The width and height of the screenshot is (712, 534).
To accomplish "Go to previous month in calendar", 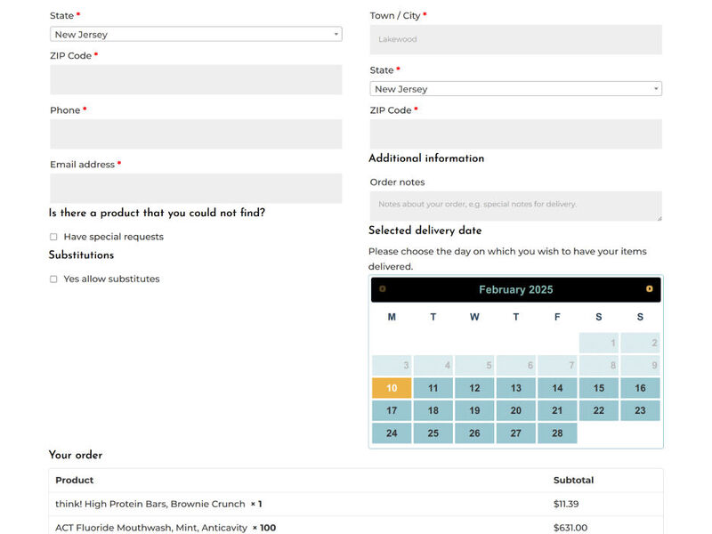I will coord(383,288).
